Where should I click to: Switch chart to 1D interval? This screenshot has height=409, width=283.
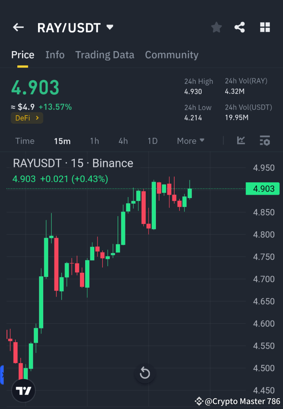point(152,141)
